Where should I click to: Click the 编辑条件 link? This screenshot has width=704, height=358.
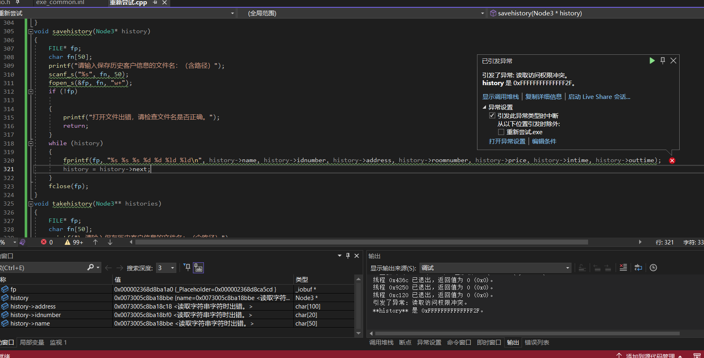coord(544,141)
